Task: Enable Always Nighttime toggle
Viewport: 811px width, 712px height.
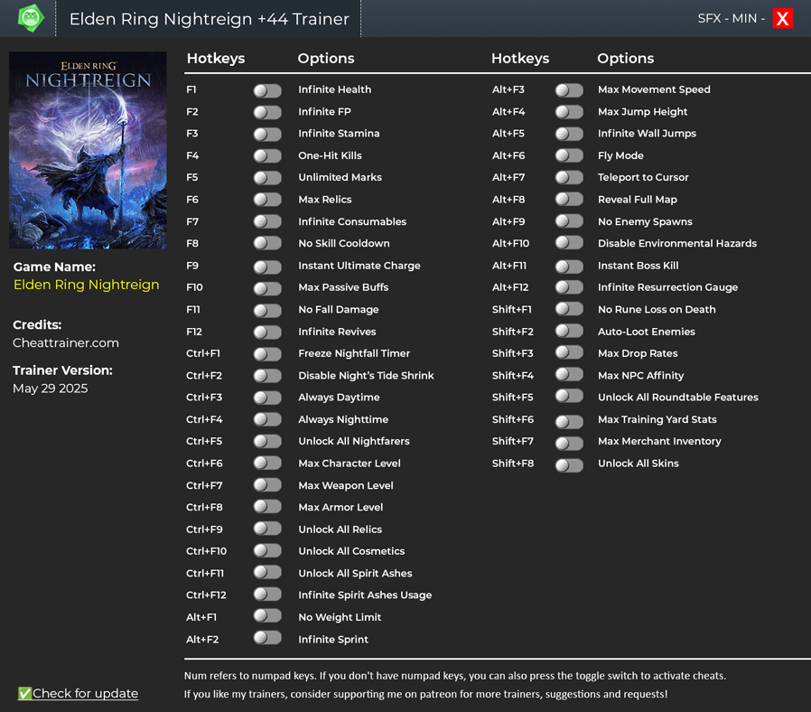Action: tap(267, 419)
